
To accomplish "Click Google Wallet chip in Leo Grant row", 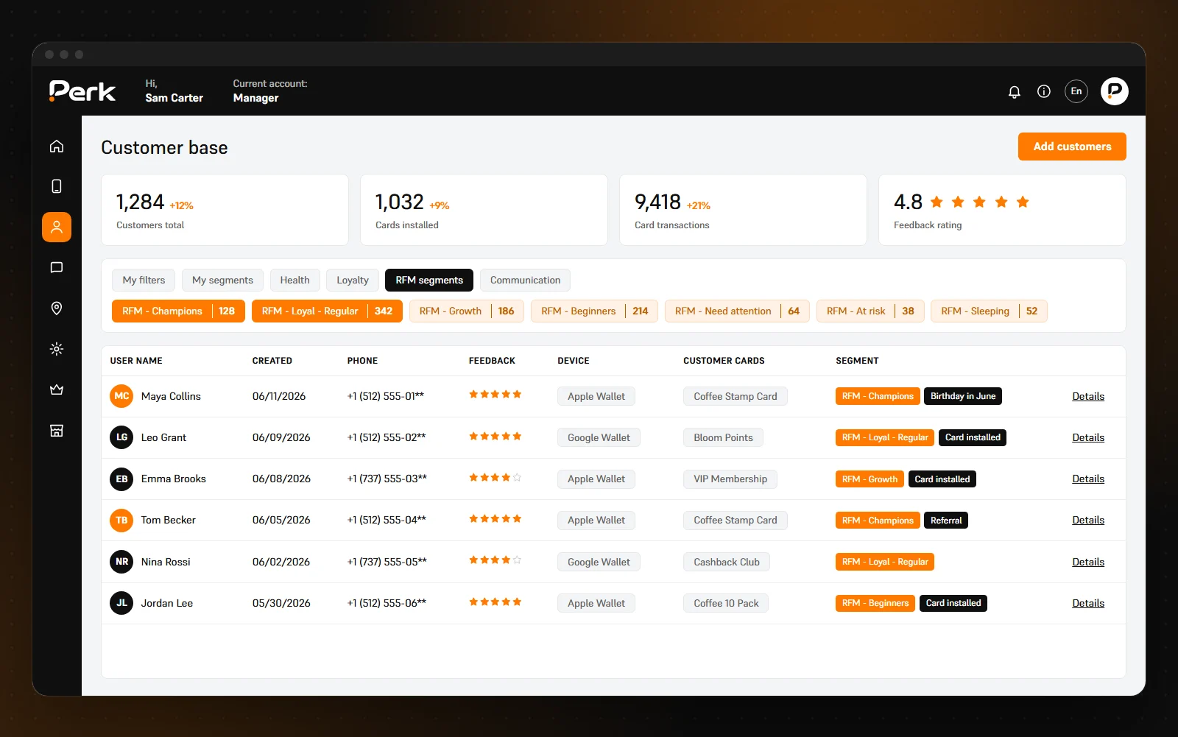I will [x=599, y=437].
